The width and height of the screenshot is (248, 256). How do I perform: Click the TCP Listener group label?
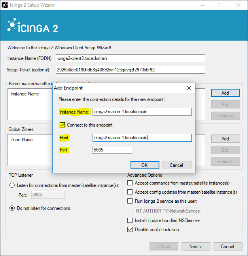click(21, 175)
